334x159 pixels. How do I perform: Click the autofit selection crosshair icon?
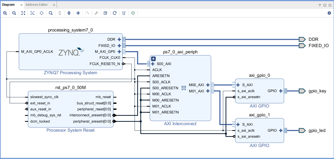point(42,13)
